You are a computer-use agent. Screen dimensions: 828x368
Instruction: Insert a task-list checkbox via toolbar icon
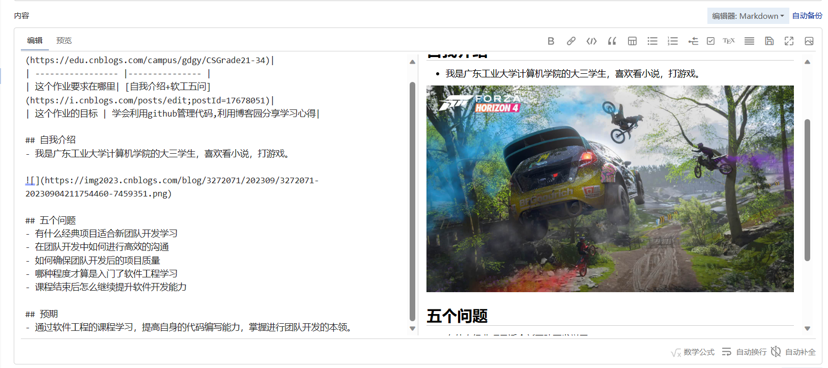710,41
